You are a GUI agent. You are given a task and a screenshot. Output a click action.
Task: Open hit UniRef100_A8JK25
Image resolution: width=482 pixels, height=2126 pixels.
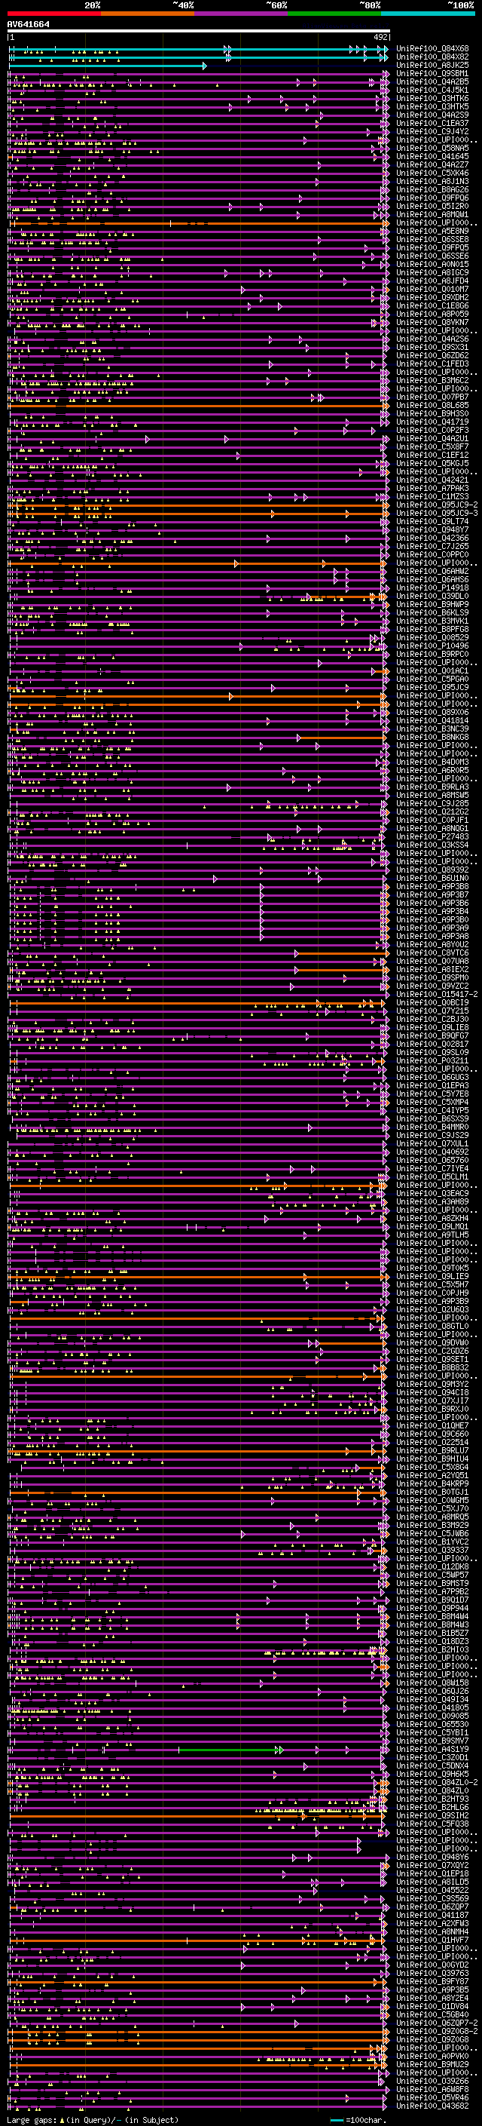click(432, 65)
